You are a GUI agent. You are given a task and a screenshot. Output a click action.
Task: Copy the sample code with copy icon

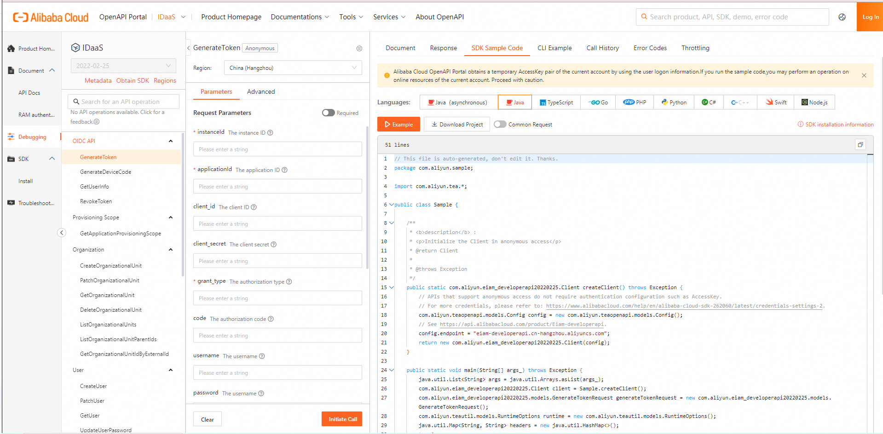[860, 144]
